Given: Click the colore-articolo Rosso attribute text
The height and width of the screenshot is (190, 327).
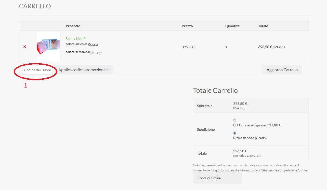Looking at the screenshot, I should [x=82, y=44].
